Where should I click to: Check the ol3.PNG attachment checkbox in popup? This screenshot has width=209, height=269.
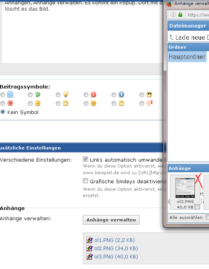[x=197, y=207]
